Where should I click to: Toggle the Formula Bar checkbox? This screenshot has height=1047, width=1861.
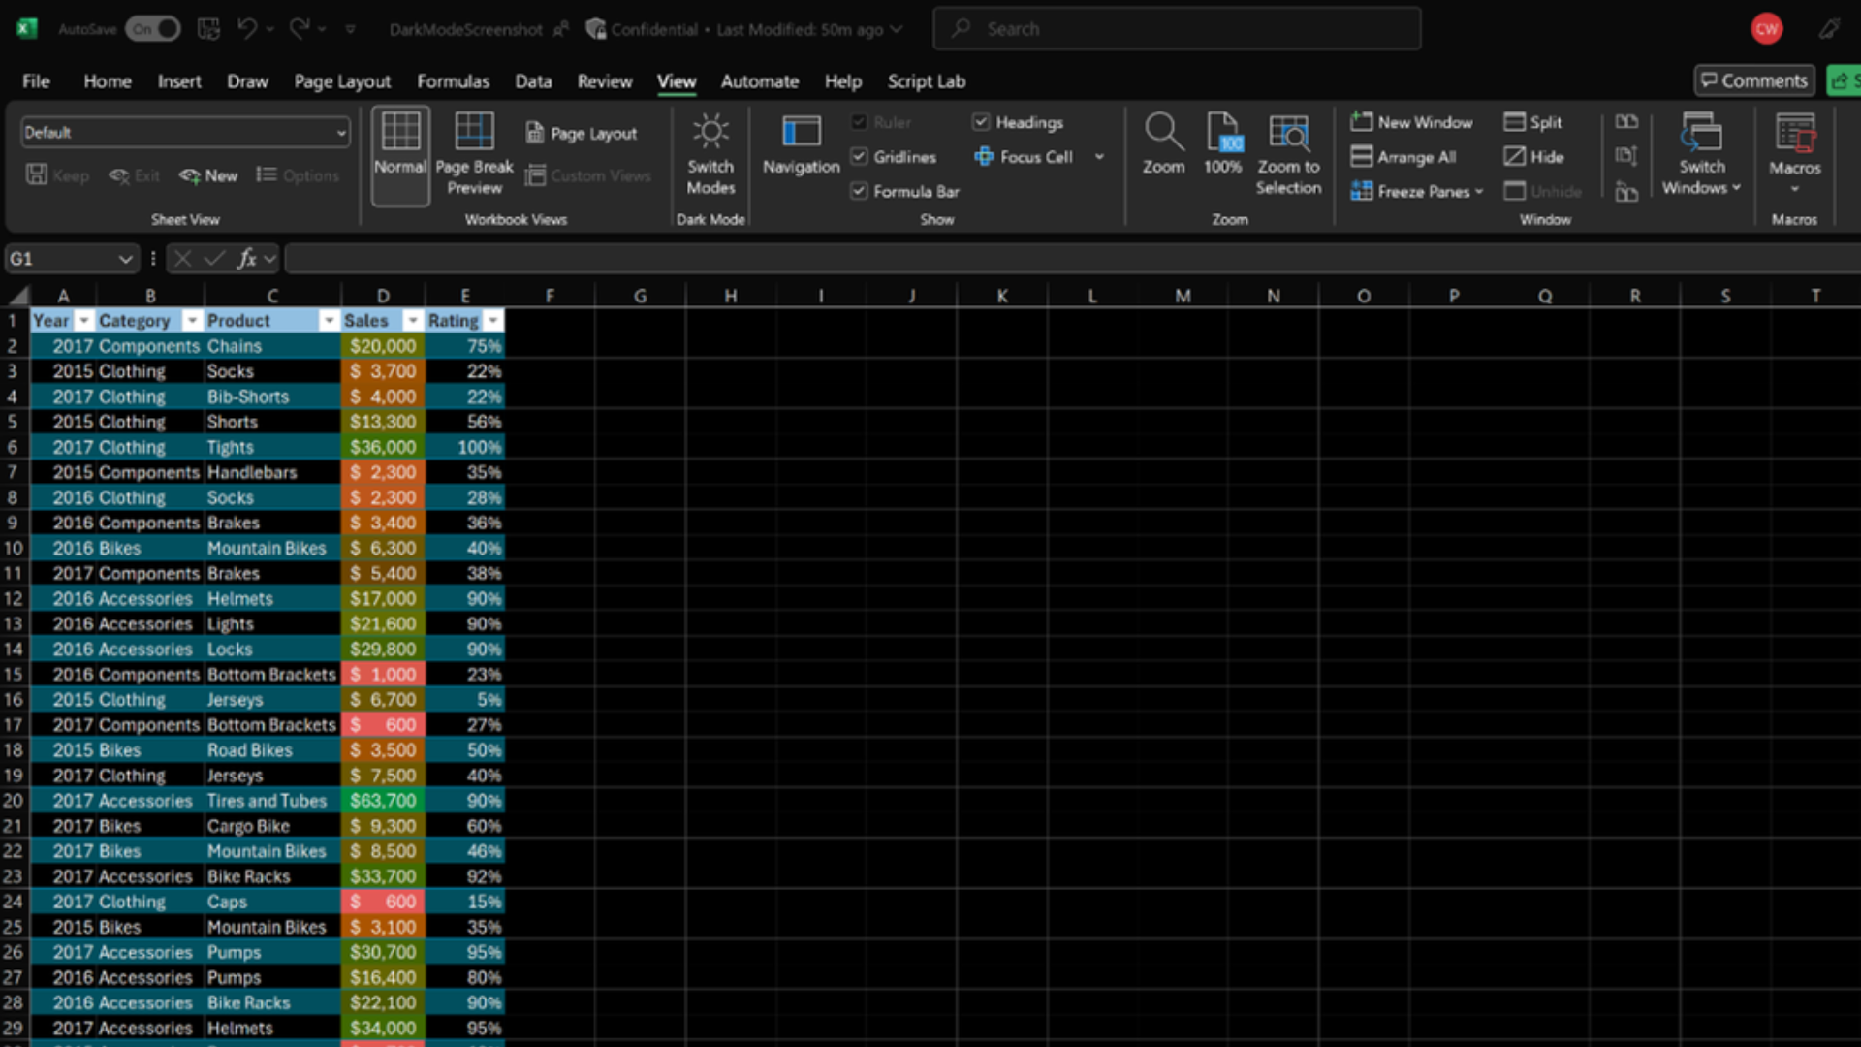coord(859,190)
